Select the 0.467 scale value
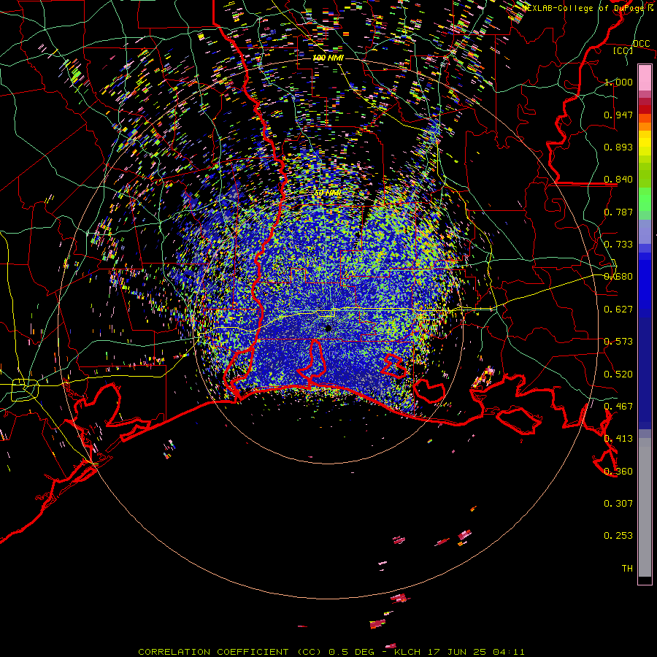657x657 pixels. coord(618,407)
